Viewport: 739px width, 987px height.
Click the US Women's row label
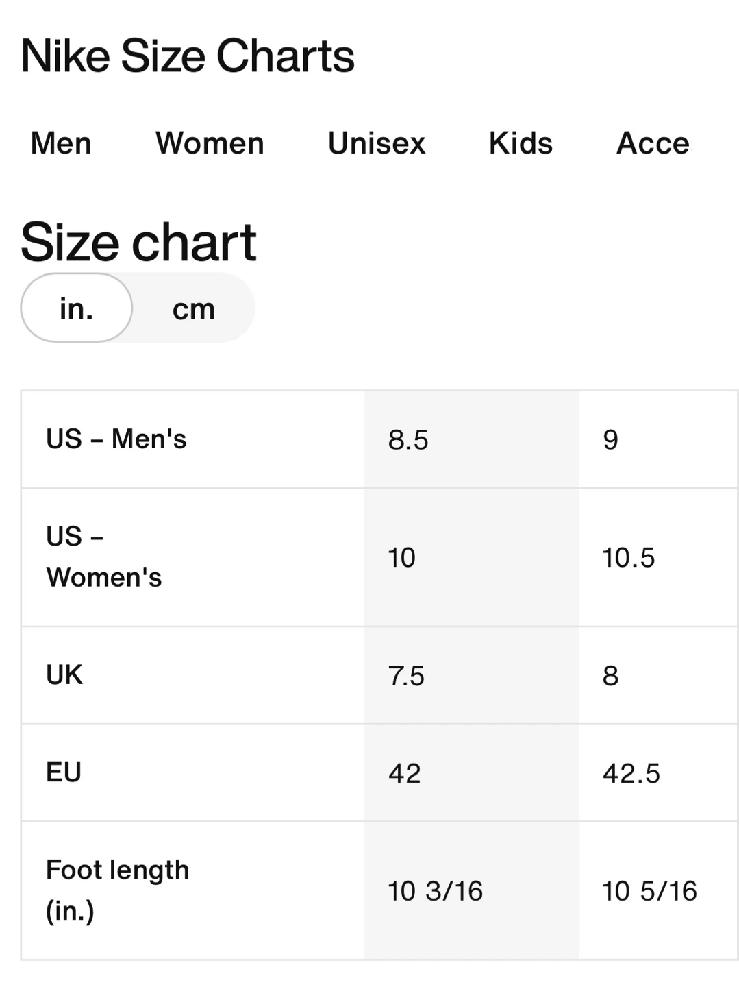coord(104,557)
